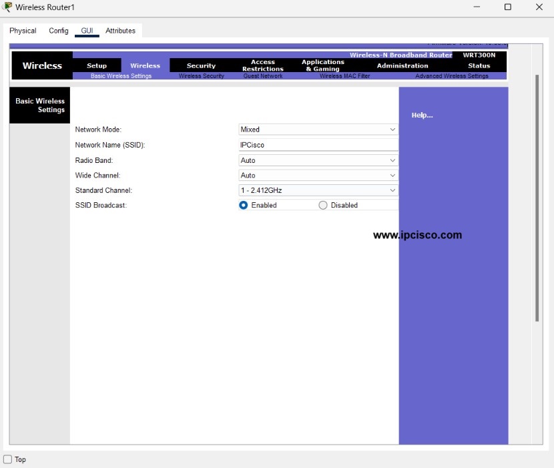Open the Config tab

coord(59,31)
